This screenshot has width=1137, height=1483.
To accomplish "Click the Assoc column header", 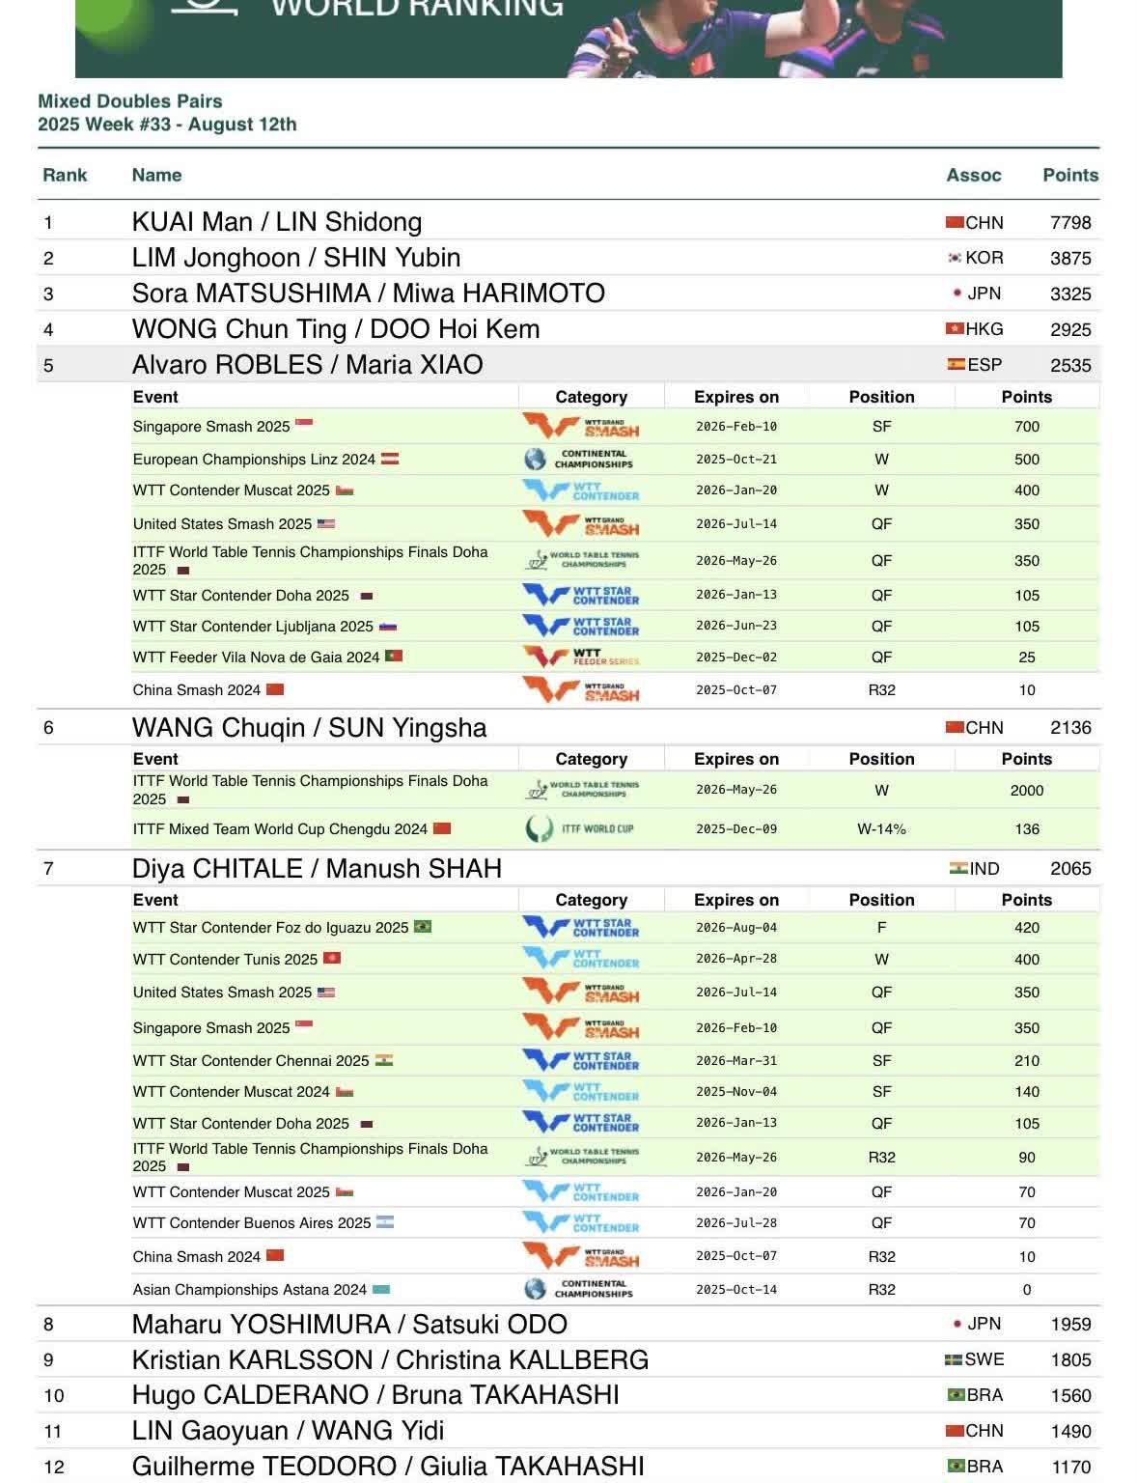I will (973, 175).
